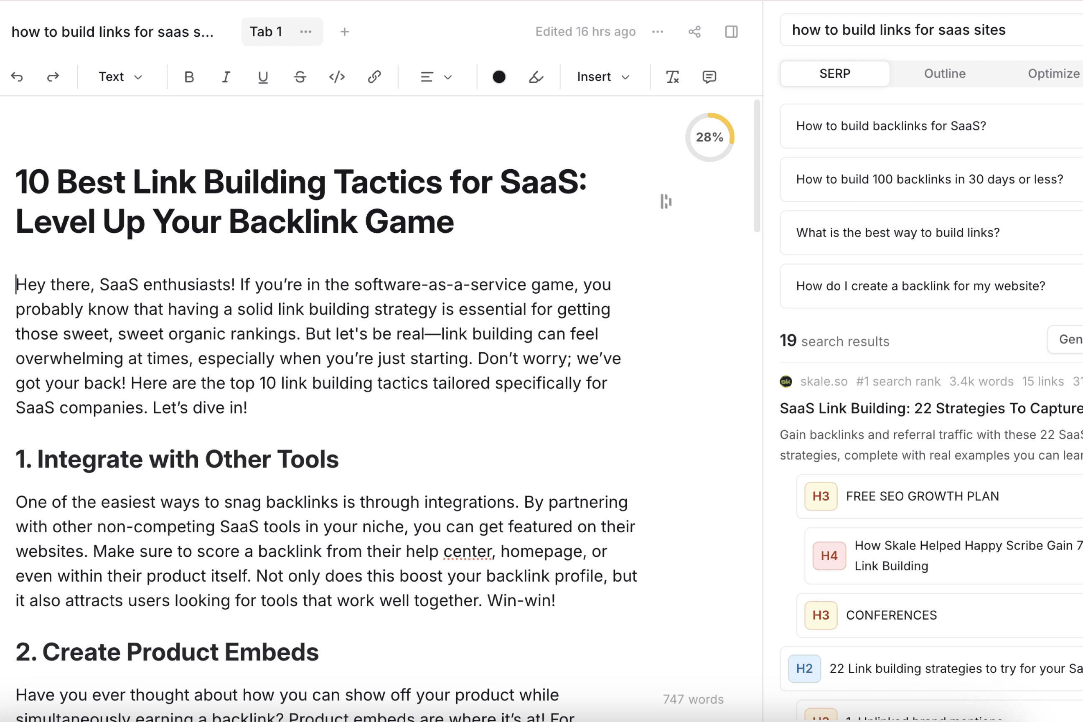Expand the text alignment dropdown

click(436, 77)
